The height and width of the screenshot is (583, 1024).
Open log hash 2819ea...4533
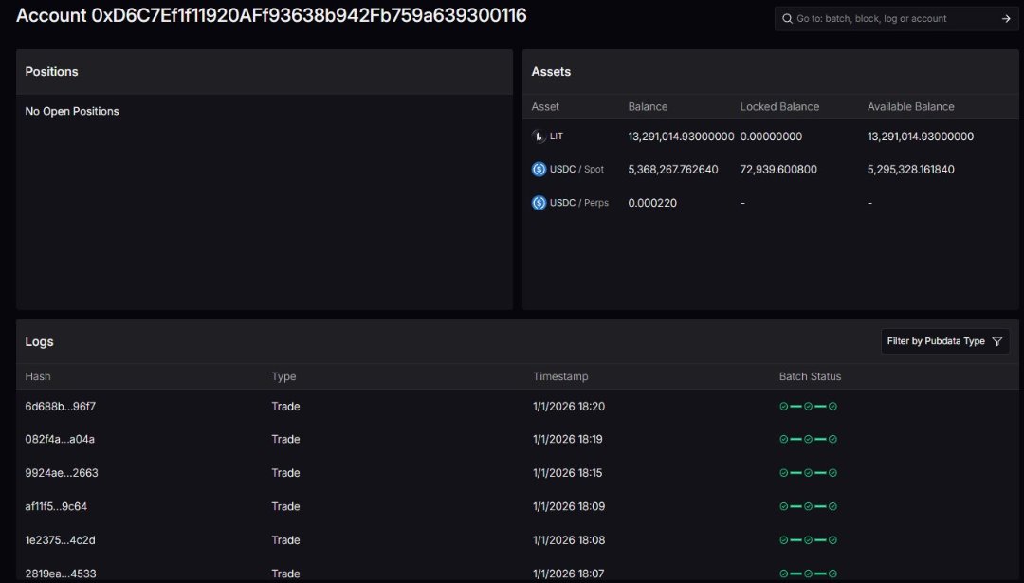[x=60, y=574]
